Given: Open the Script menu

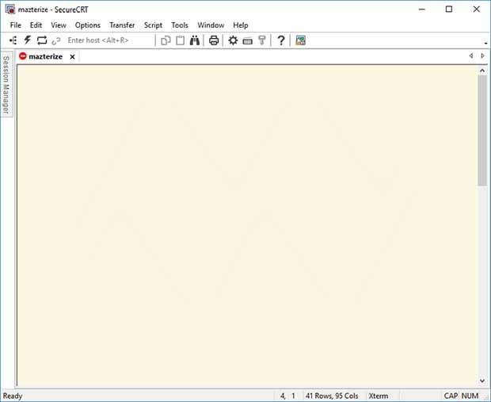Looking at the screenshot, I should (x=153, y=25).
